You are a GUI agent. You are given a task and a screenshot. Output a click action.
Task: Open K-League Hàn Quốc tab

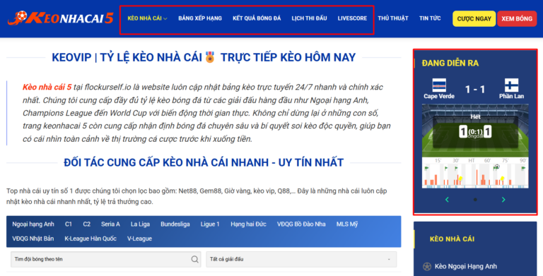(x=90, y=239)
